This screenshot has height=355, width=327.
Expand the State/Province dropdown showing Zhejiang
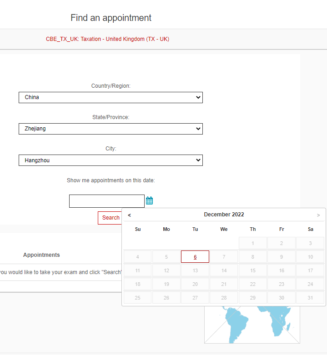click(x=111, y=129)
